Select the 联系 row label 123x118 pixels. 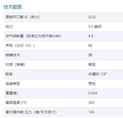pos(9,74)
